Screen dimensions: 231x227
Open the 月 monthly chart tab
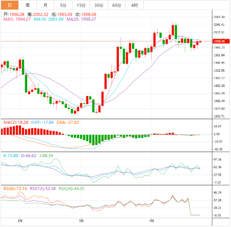[x=45, y=5]
